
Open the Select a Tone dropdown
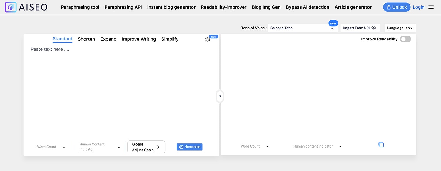pyautogui.click(x=302, y=28)
